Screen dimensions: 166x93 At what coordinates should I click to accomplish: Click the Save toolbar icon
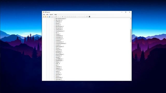pyautogui.click(x=48, y=17)
